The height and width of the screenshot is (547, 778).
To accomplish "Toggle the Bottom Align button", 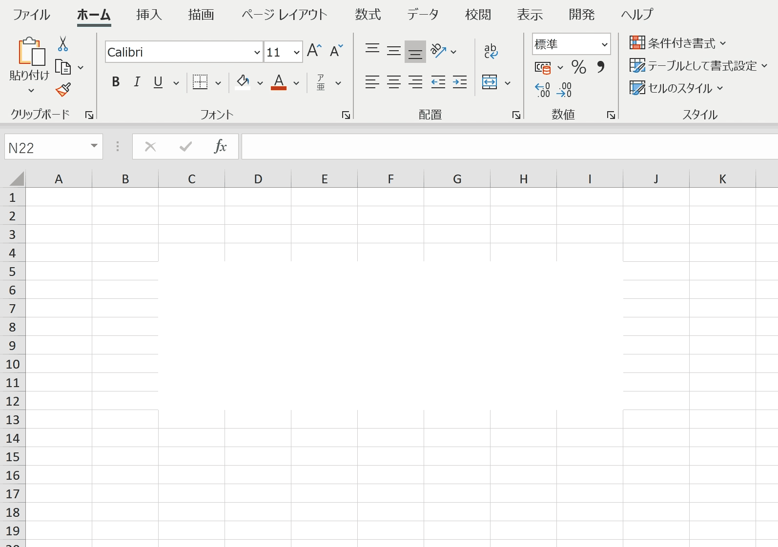I will pyautogui.click(x=415, y=52).
